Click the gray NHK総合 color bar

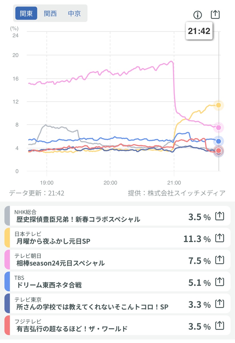[7, 216]
